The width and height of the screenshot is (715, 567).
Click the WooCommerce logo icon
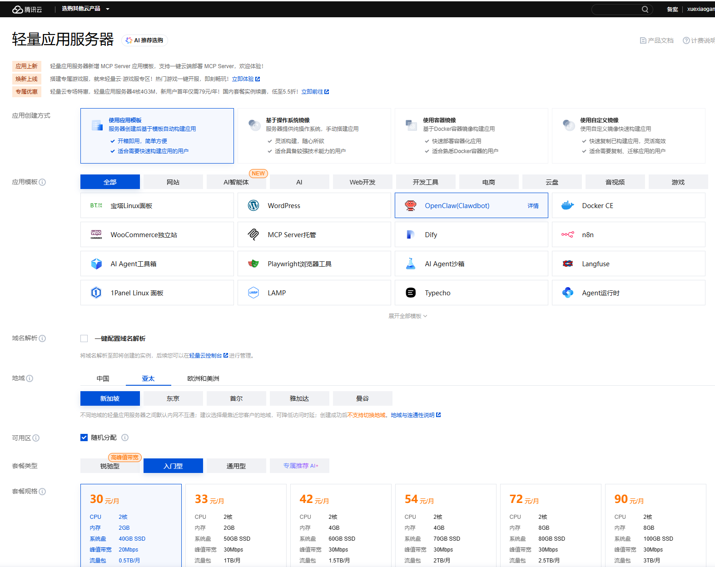tap(96, 234)
